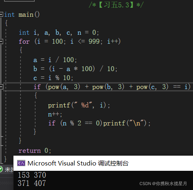This screenshot has width=193, height=190.
Task: Click the green status check icon
Action: pyautogui.click(x=1, y=169)
